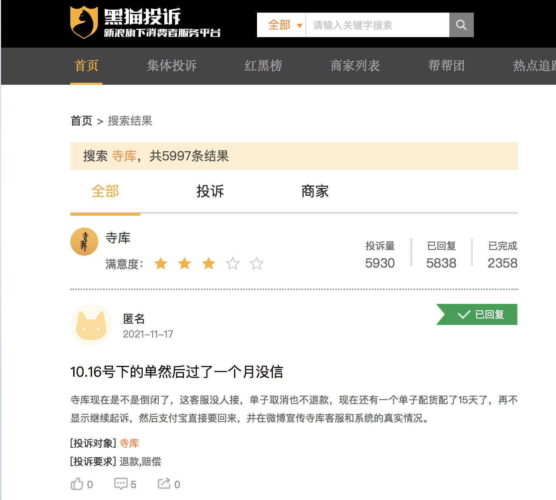Viewport: 556px width, 500px height.
Task: Like the complaint with thumbs-up icon
Action: pyautogui.click(x=77, y=484)
